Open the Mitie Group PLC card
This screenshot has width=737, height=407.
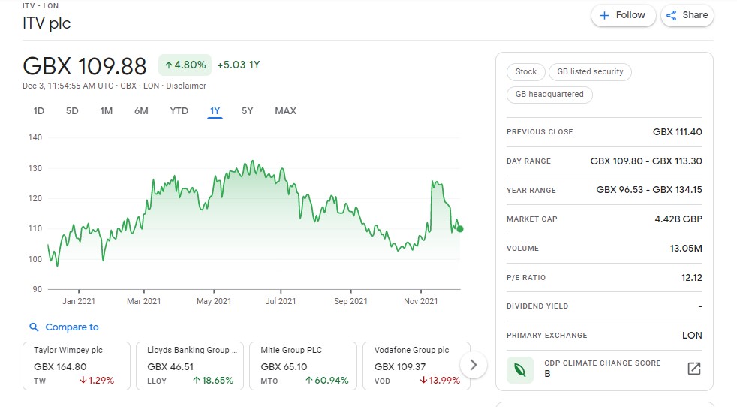303,366
